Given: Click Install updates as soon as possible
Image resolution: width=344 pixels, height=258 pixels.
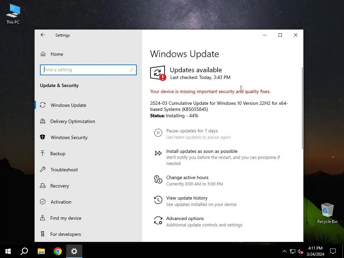Looking at the screenshot, I should pos(202,151).
